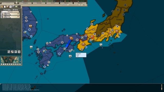164x92 pixels.
Task: Click the airbase icon at the top of Honshu
Action: pyautogui.click(x=125, y=5)
